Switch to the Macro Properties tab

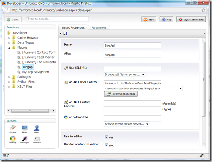pos(73,27)
